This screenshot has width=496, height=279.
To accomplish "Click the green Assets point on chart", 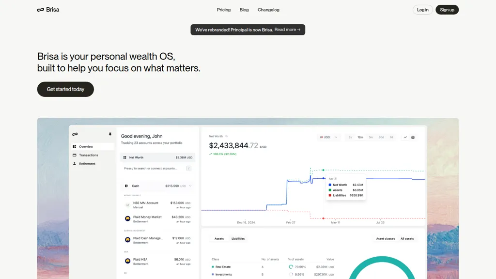I will click(x=323, y=170).
